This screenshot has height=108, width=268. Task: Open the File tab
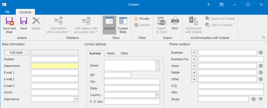tap(7, 12)
